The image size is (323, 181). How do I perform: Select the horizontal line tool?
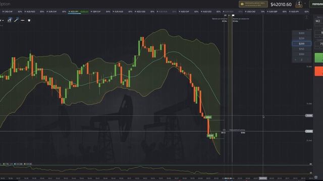(23, 20)
